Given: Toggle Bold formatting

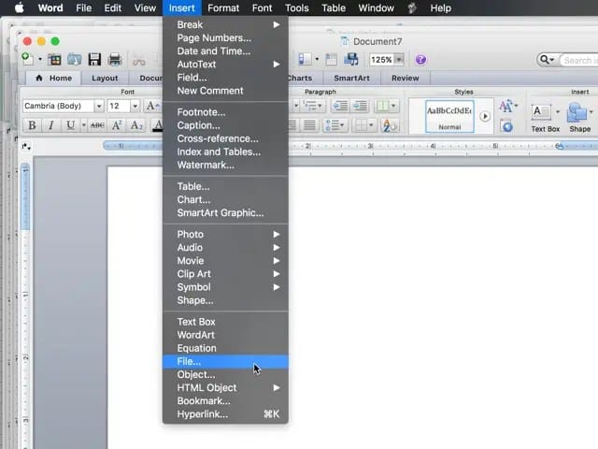Looking at the screenshot, I should 32,124.
